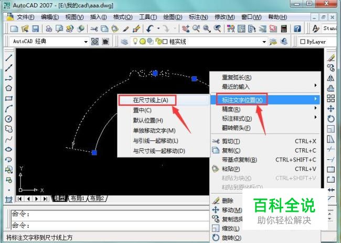The height and width of the screenshot is (243, 341).
Task: Open the Layer Properties Manager icon
Action: (x=124, y=42)
